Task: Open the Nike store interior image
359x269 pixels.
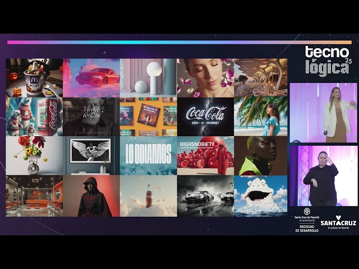Action: point(34,196)
